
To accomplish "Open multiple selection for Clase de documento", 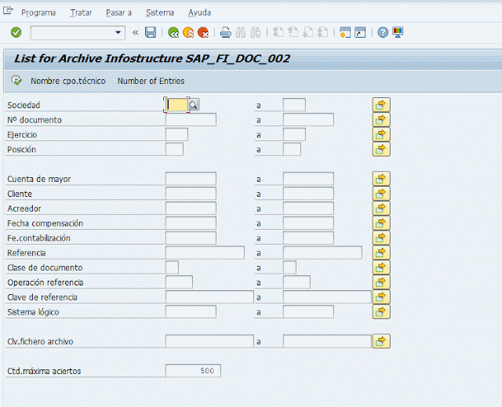I will [x=381, y=267].
